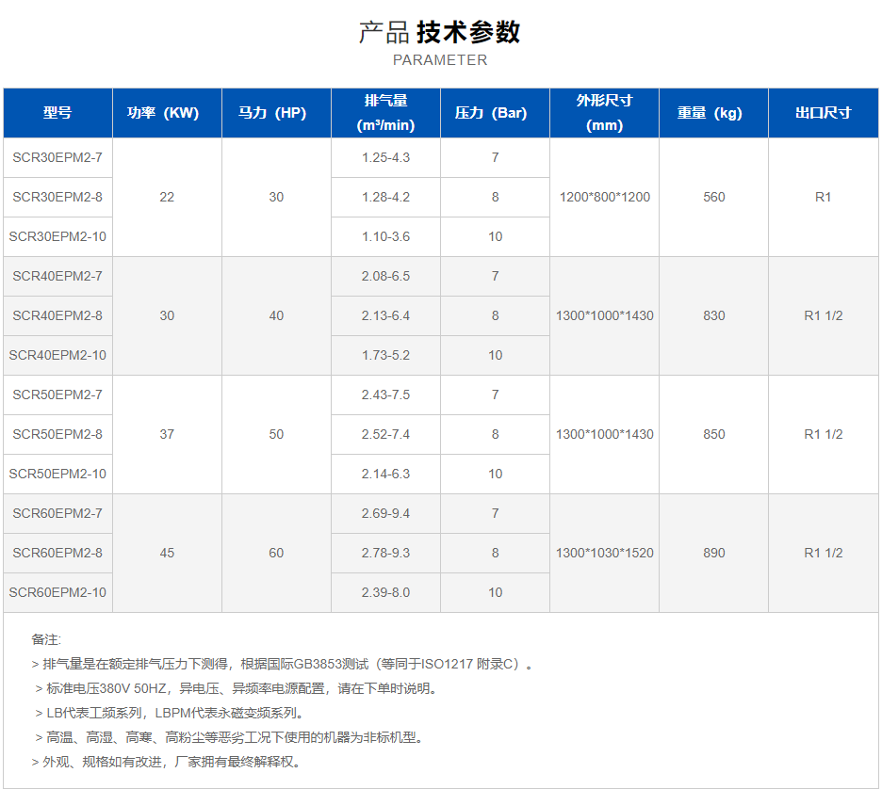Select the 排气量 (m³/min) header cell
882x789 pixels.
pyautogui.click(x=385, y=113)
